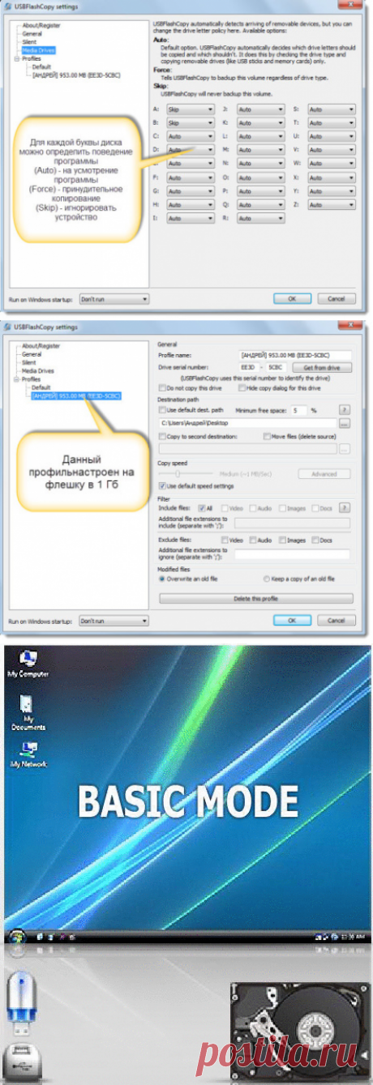Untick Use default speed settings checkbox

[x=163, y=485]
